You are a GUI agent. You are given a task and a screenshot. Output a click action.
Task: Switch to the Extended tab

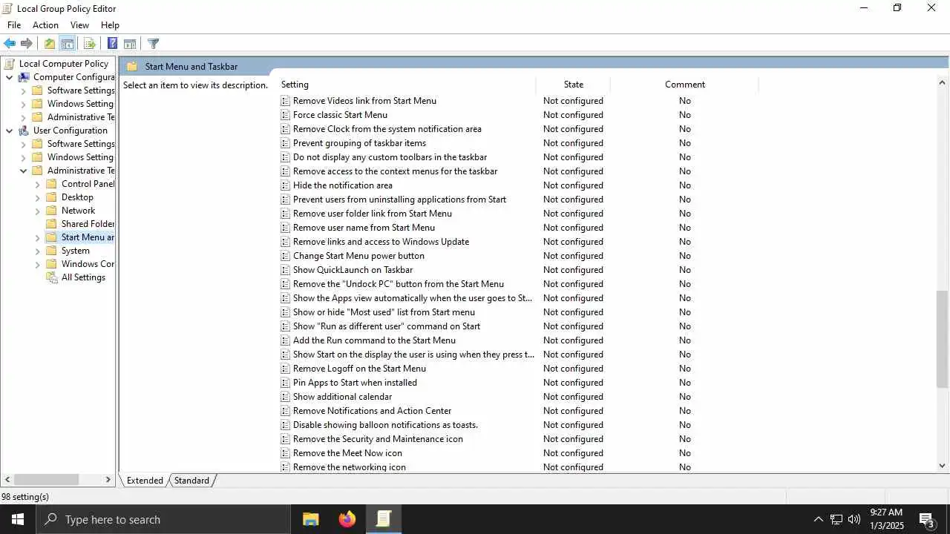pos(145,481)
